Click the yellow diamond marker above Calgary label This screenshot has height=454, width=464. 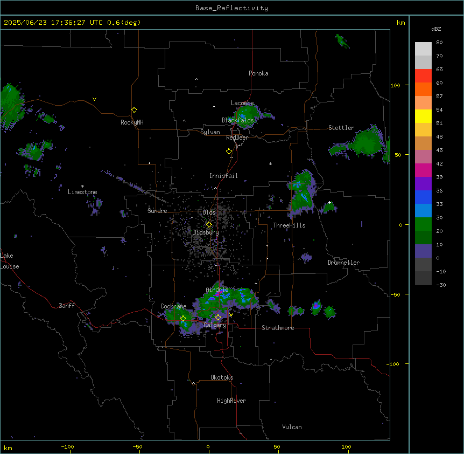click(218, 318)
